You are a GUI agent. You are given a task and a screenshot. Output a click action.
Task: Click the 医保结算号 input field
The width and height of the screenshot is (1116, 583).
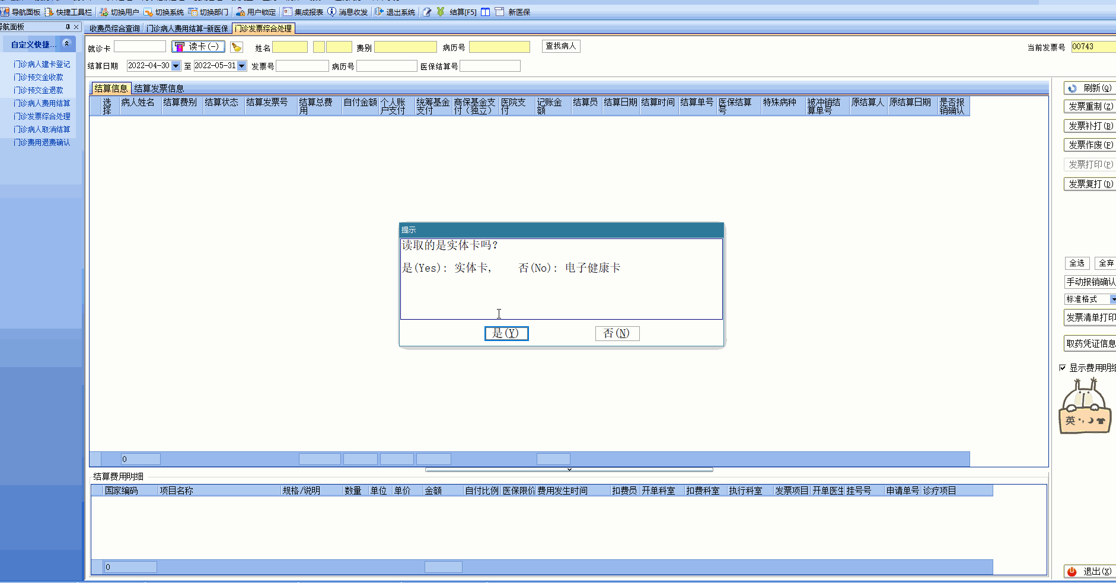pos(490,66)
